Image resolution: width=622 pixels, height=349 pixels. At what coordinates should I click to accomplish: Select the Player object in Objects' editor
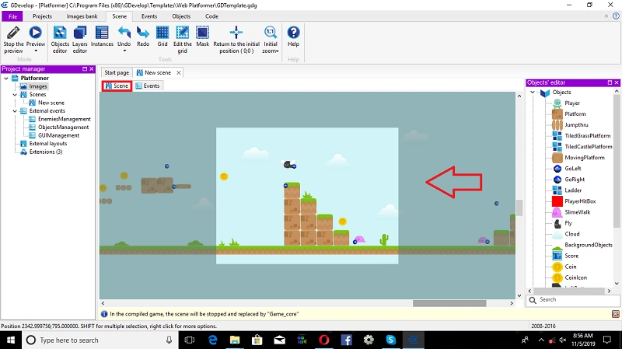[572, 103]
